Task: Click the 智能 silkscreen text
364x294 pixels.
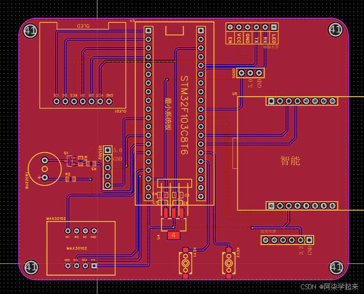Action: pos(290,161)
